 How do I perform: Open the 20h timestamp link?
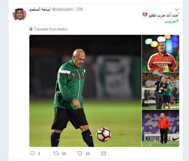[x=80, y=9]
